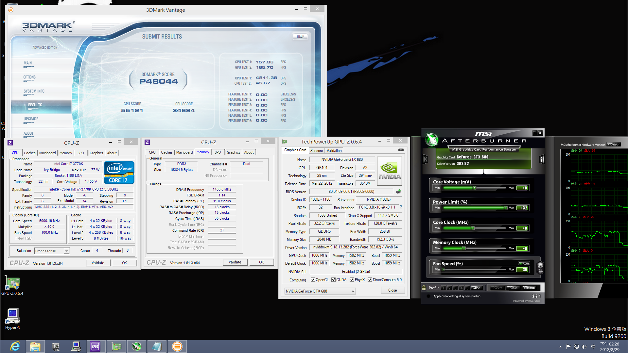Screen dimensions: 628x353
Task: Open Internet Explorer from taskbar
Action: pos(15,346)
